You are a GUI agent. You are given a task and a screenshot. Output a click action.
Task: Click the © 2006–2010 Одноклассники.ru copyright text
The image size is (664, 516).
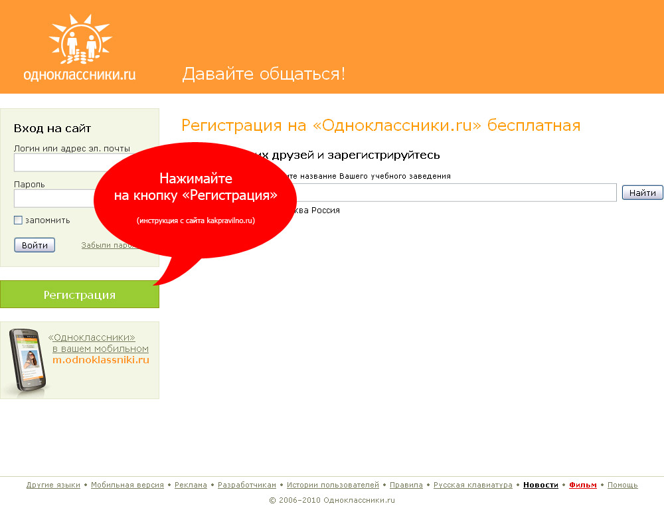[332, 500]
